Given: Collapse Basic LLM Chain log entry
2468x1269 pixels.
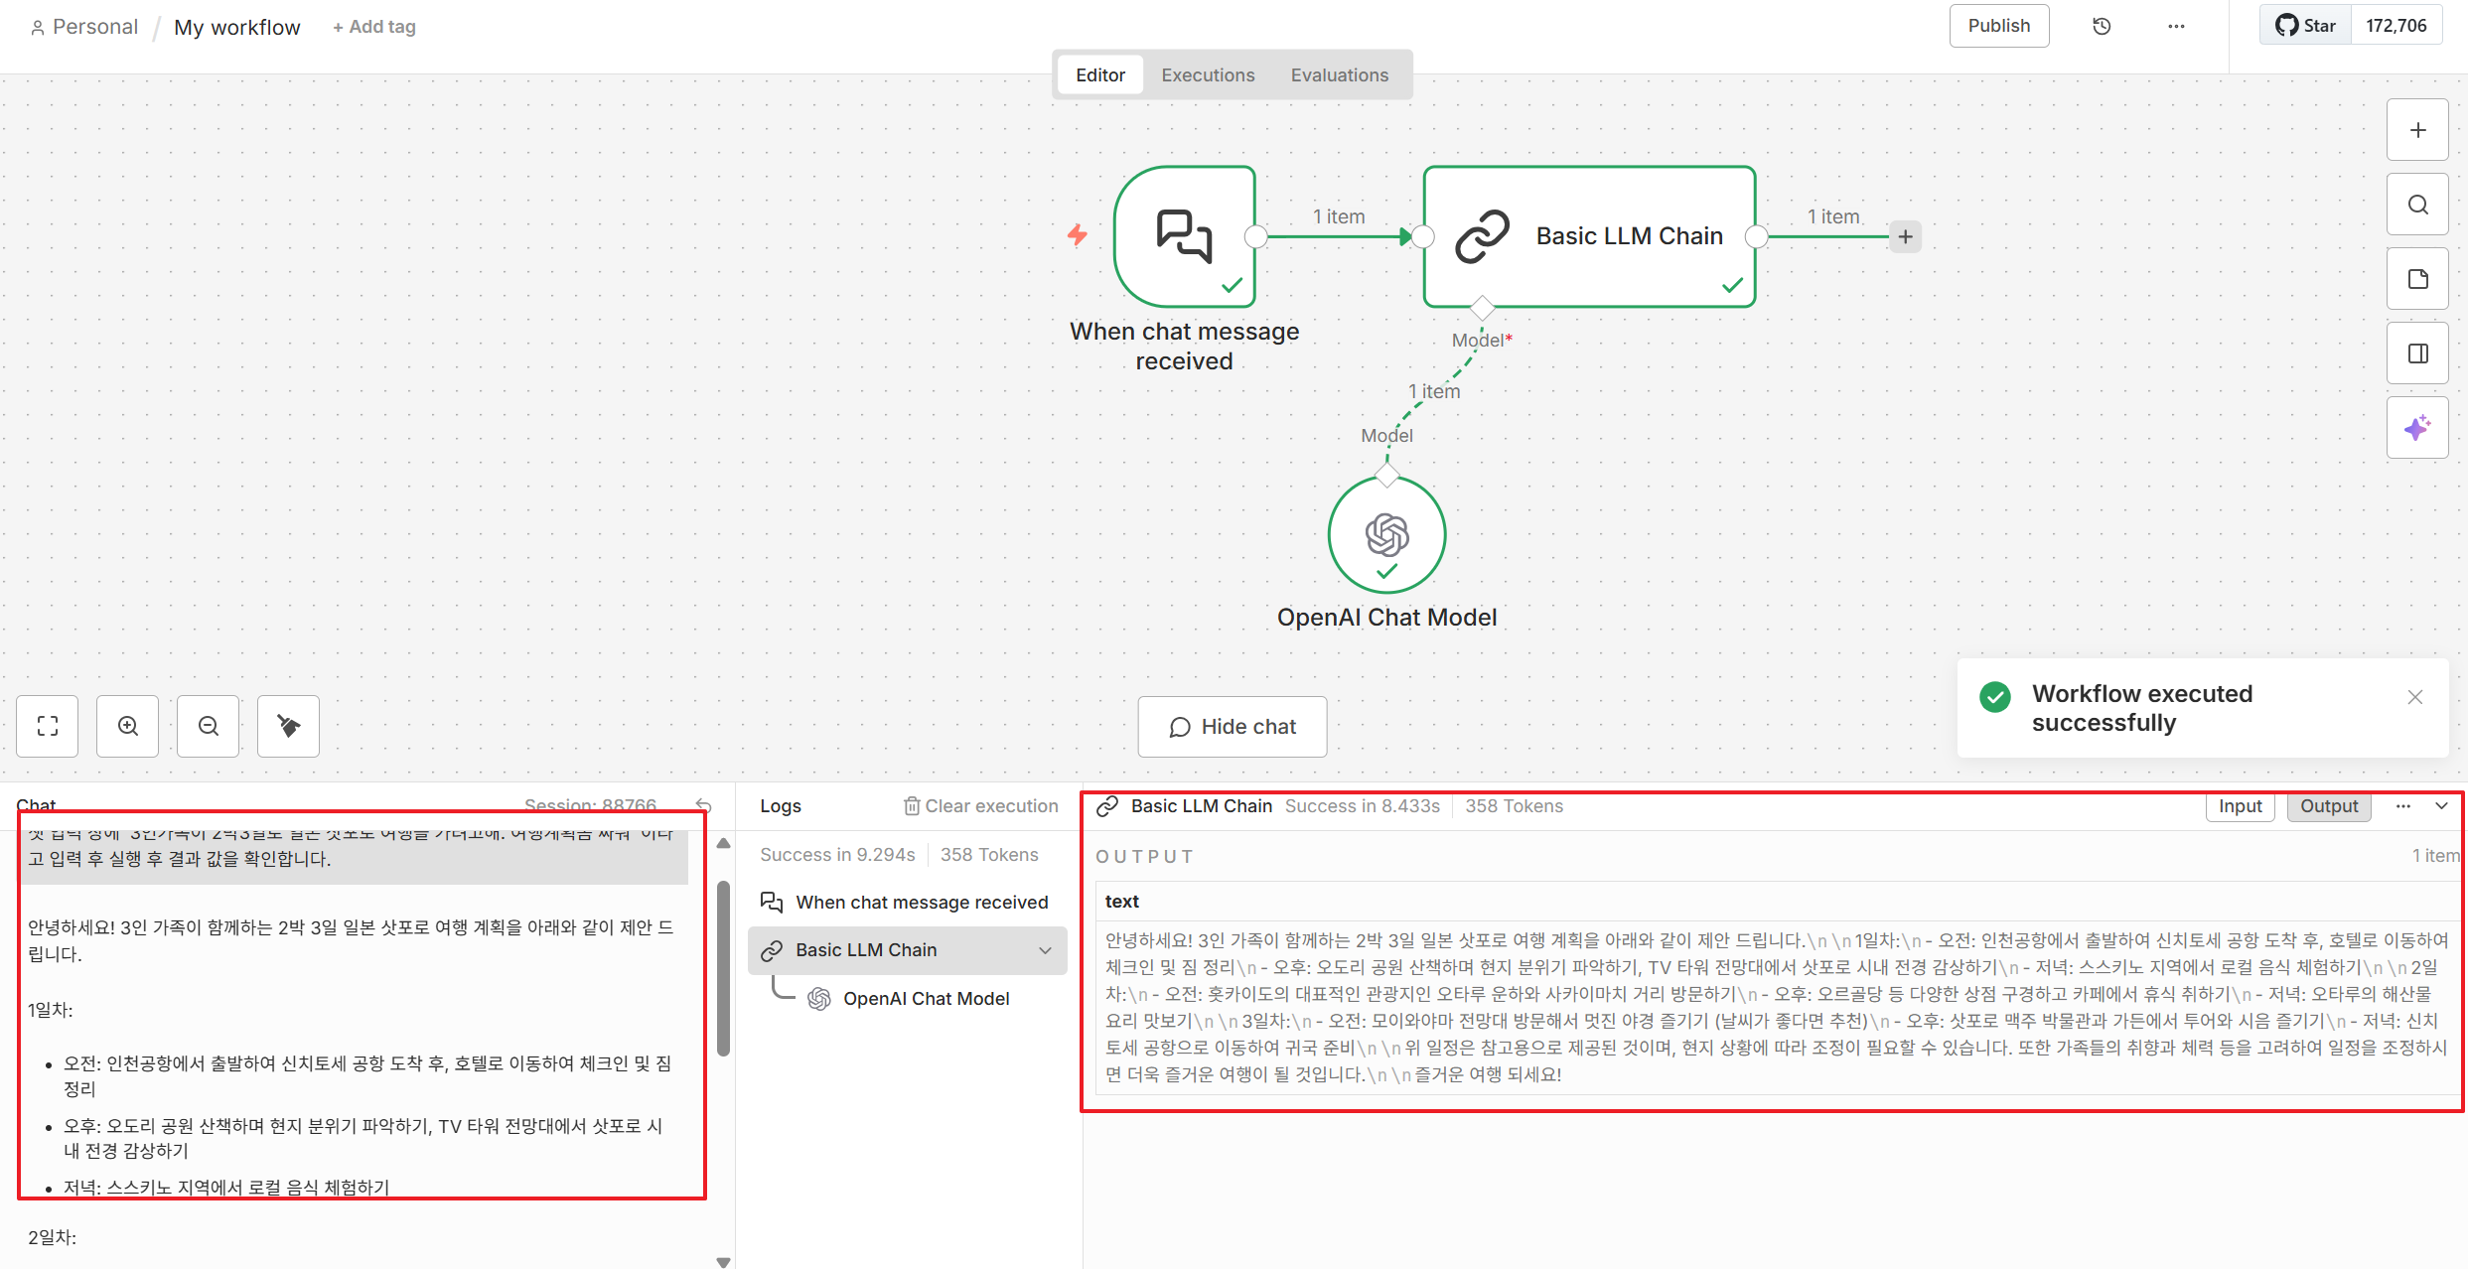Looking at the screenshot, I should point(1045,950).
